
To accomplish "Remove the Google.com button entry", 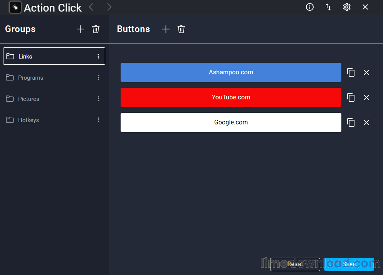I will (x=366, y=122).
